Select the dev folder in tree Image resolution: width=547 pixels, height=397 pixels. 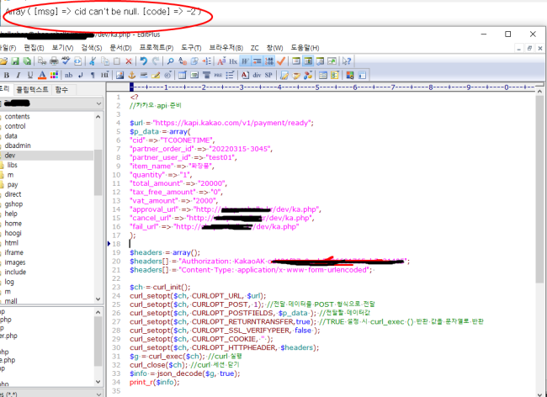coord(10,156)
